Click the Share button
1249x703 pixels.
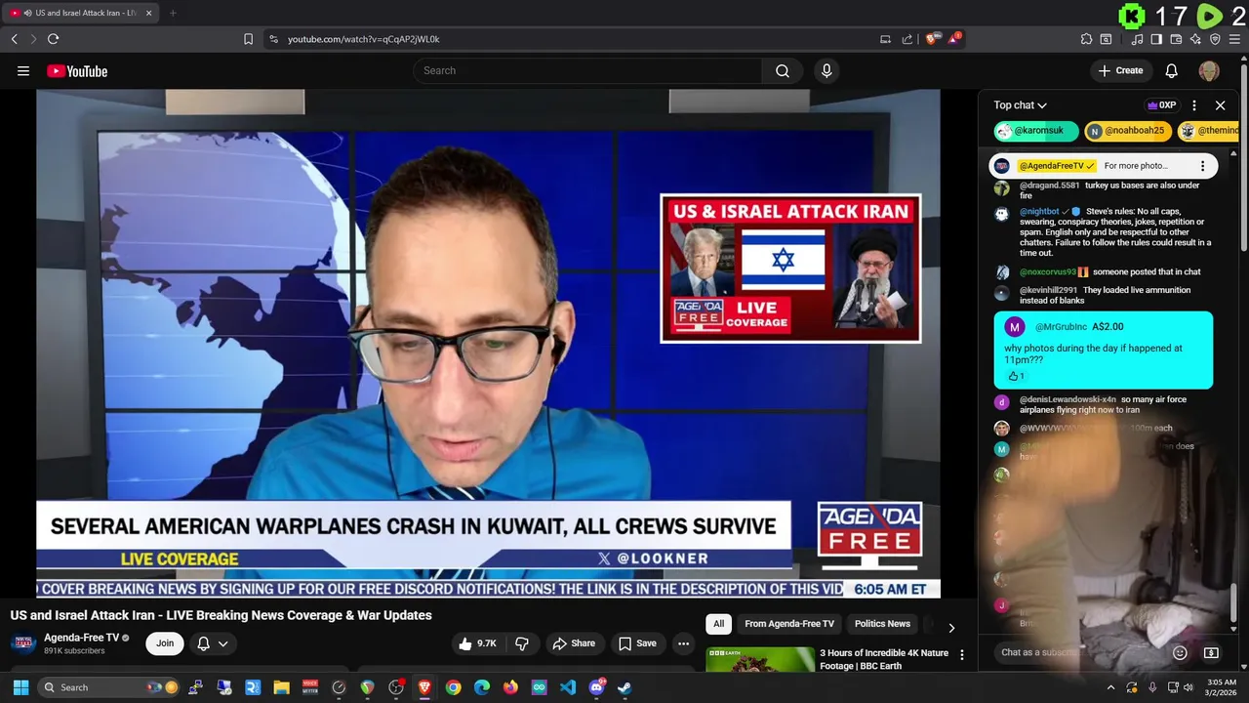coord(574,643)
